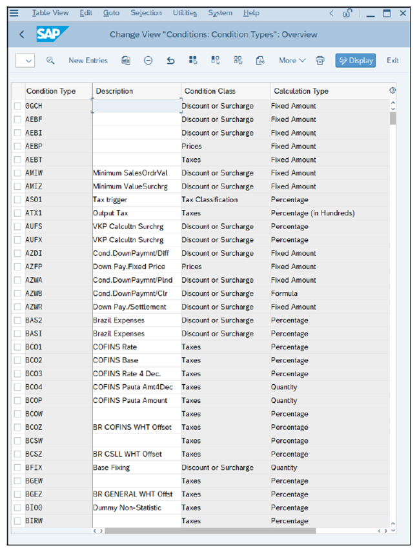Tick the checkbox for row AMIW

pyautogui.click(x=17, y=173)
